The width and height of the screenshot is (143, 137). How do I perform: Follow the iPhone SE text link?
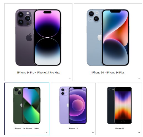click(x=120, y=128)
